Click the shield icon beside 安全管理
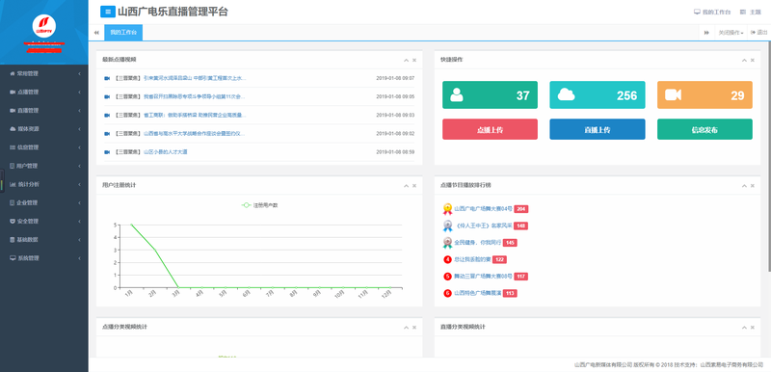 13,221
